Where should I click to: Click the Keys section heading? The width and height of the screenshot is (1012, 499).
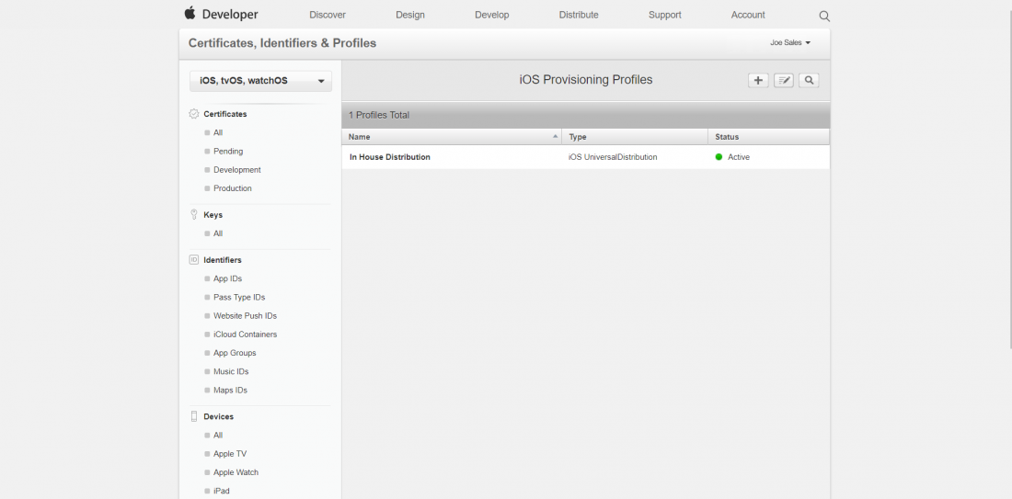click(213, 215)
